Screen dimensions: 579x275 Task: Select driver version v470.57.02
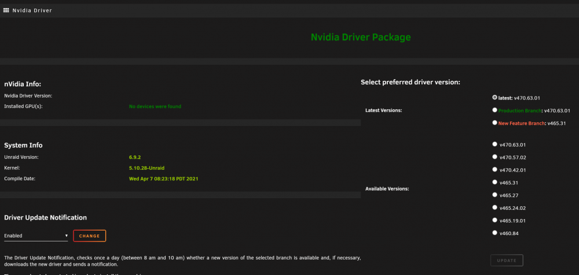coord(494,157)
